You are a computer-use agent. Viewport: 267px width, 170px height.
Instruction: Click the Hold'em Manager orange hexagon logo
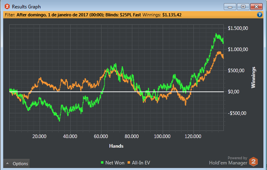coord(253,162)
